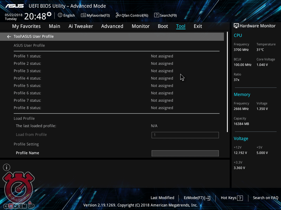Click the info icon in help panel
This screenshot has width=281, height=210.
(x=7, y=167)
